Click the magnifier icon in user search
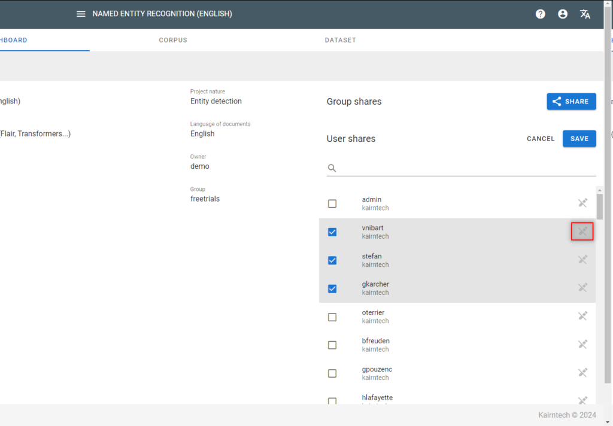 pos(332,168)
